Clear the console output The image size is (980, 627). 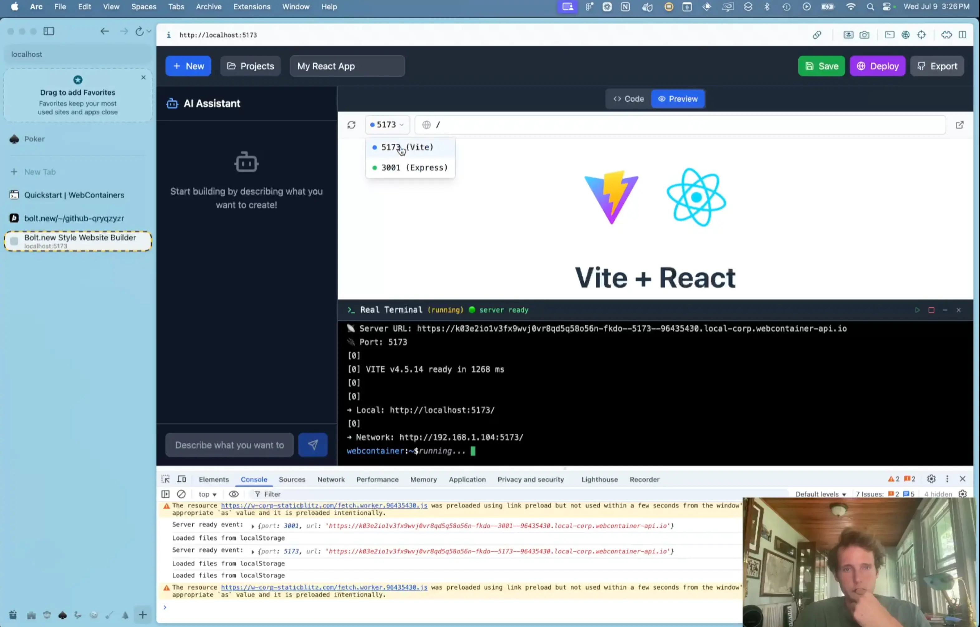point(181,494)
